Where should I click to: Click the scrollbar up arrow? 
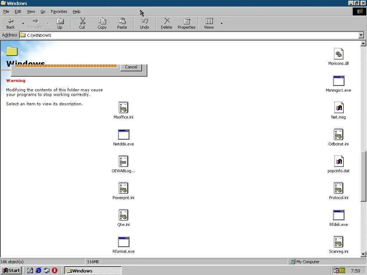coord(363,43)
